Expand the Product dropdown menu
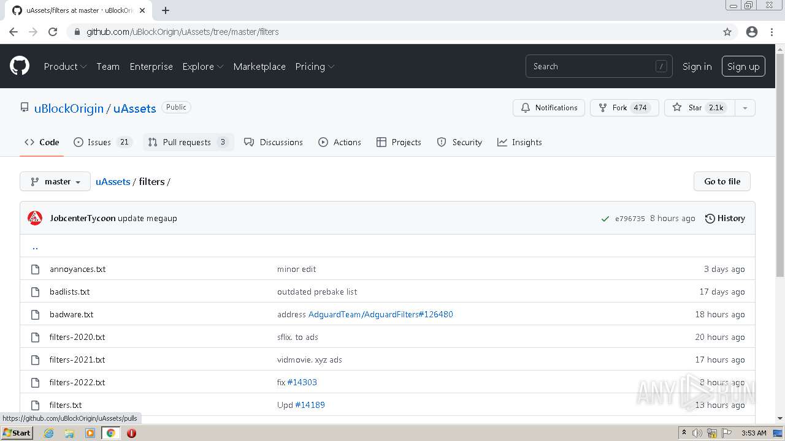The image size is (785, 441). coord(65,66)
